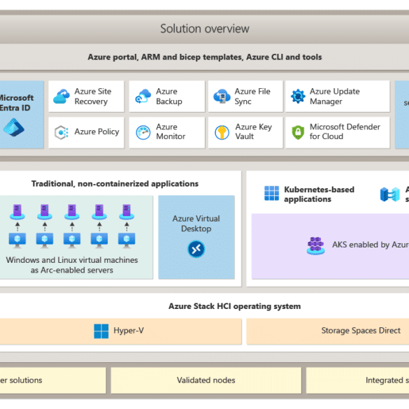Select the Azure Policy text label

pos(96,131)
